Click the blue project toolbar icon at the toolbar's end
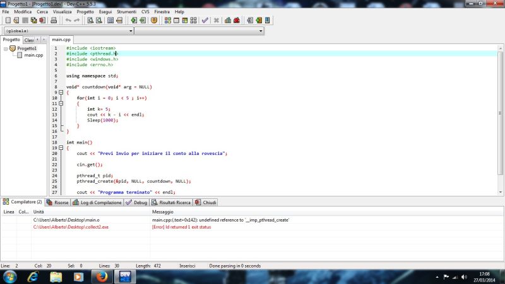Image resolution: width=505 pixels, height=284 pixels. click(x=267, y=20)
